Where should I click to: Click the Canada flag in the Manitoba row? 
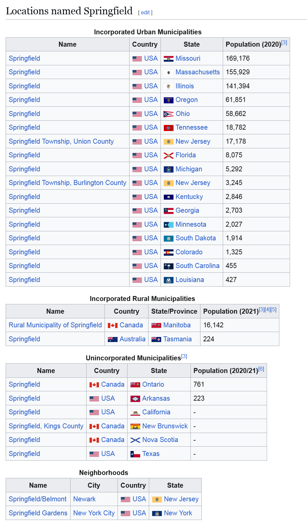[113, 325]
